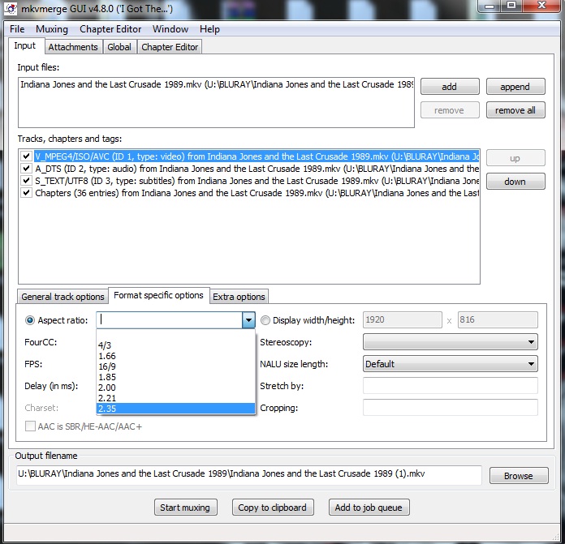Collapse the Aspect ratio dropdown arrow
Screen dimensions: 565x544
coord(248,320)
